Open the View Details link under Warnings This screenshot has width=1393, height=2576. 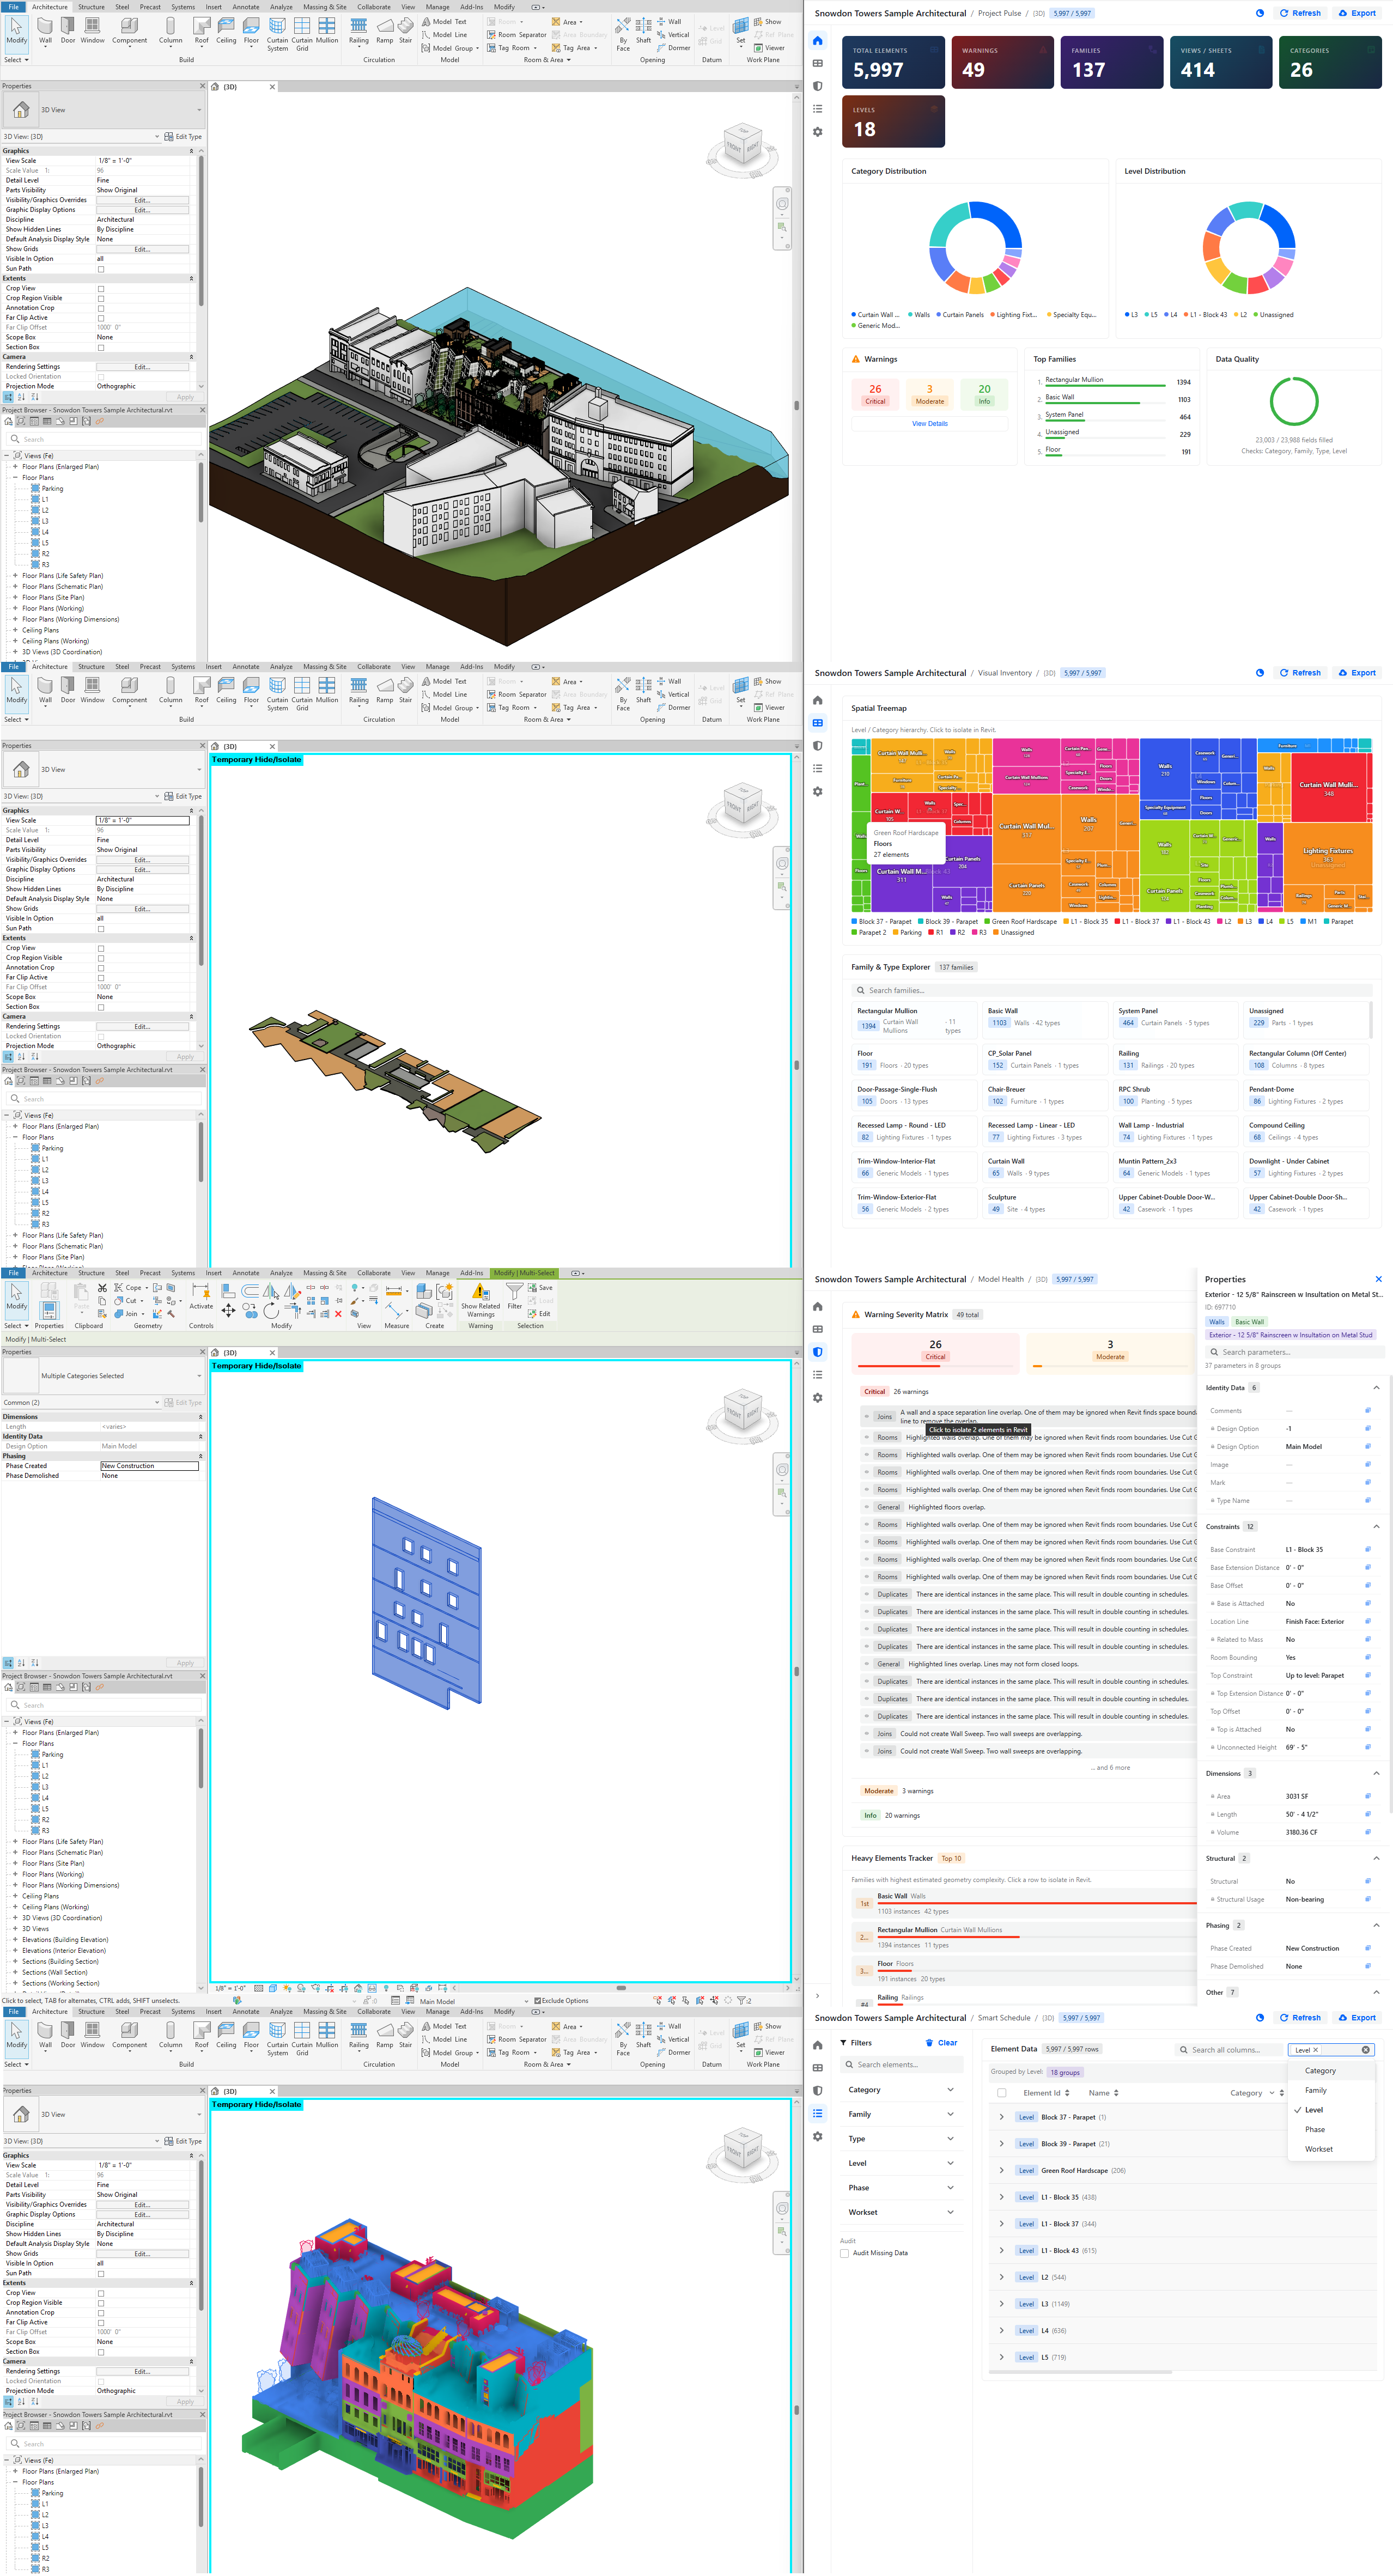coord(929,424)
